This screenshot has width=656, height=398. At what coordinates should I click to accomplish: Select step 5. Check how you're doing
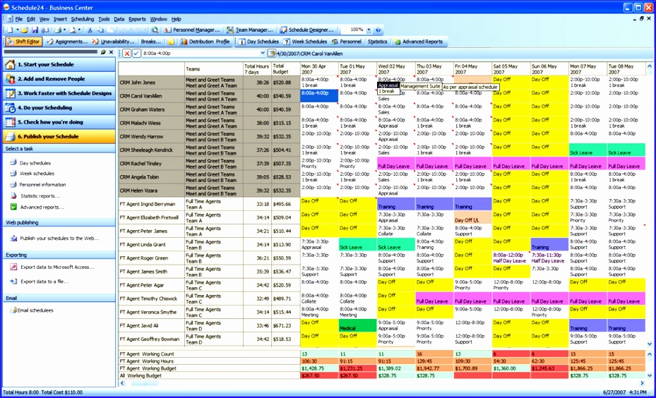[x=59, y=122]
